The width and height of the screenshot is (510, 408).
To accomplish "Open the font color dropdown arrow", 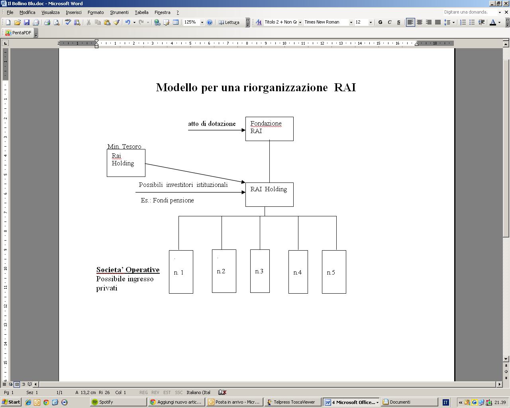I will 500,22.
